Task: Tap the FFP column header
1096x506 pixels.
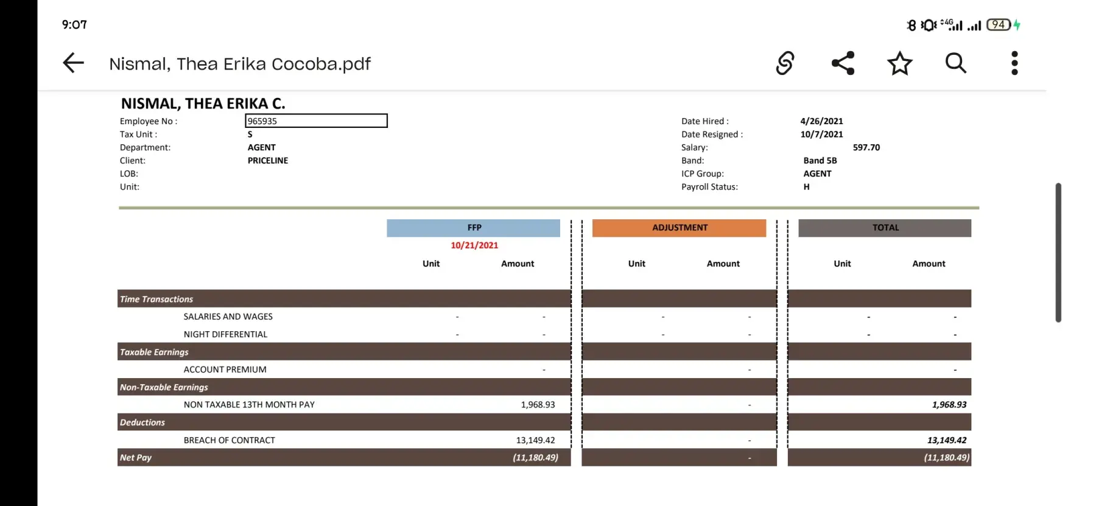Action: 474,228
